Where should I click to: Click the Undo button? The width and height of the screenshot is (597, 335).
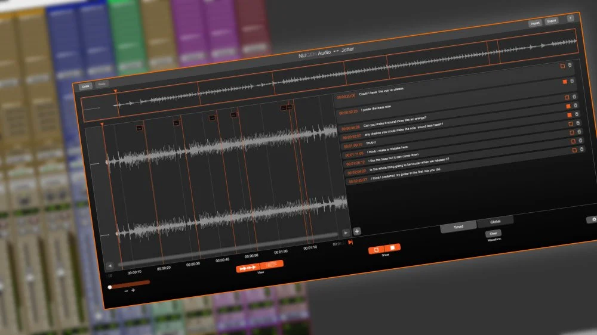point(85,86)
